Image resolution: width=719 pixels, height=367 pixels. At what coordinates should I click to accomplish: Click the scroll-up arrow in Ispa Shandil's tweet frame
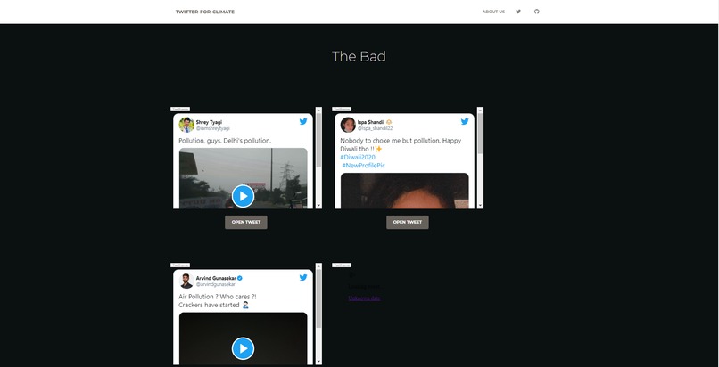[480, 110]
